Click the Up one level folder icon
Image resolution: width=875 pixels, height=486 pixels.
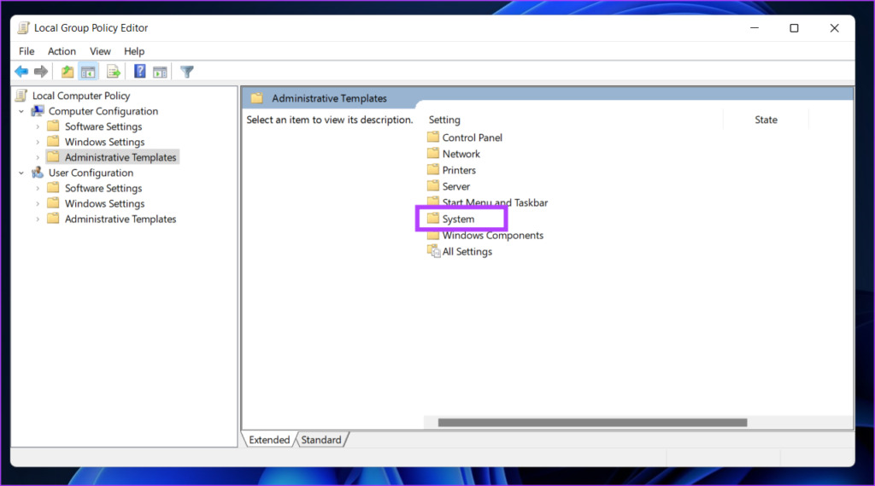pos(68,72)
